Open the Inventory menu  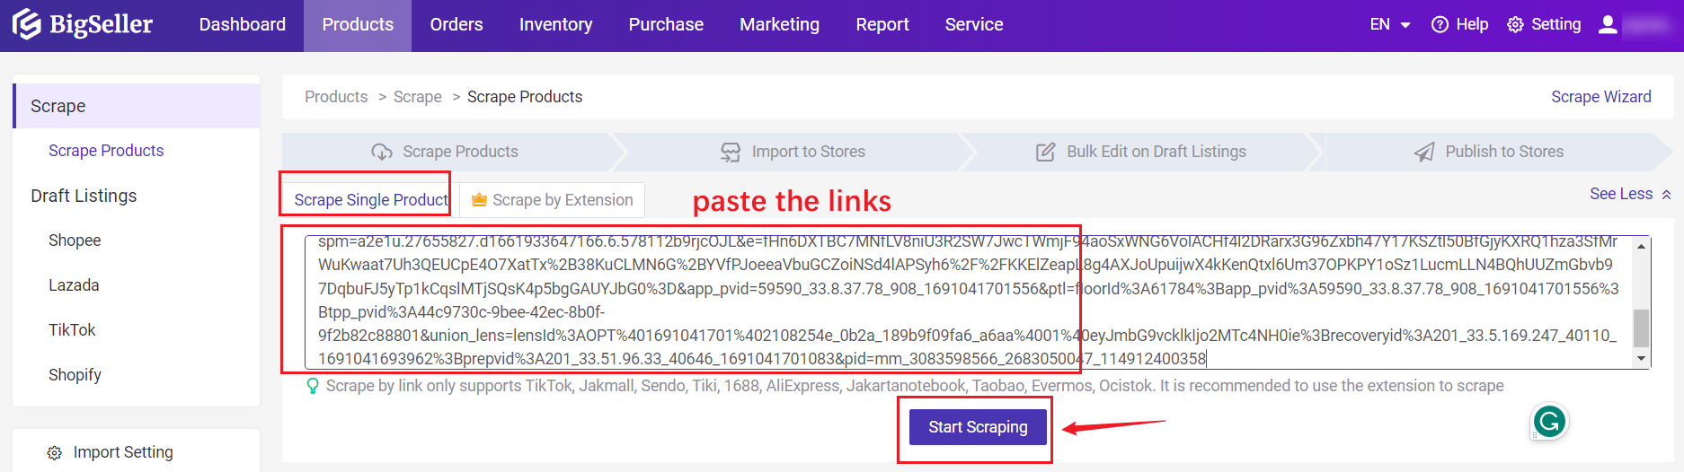tap(555, 24)
